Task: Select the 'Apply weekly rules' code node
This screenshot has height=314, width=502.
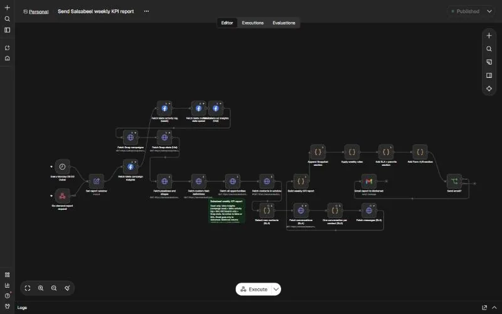Action: 352,152
